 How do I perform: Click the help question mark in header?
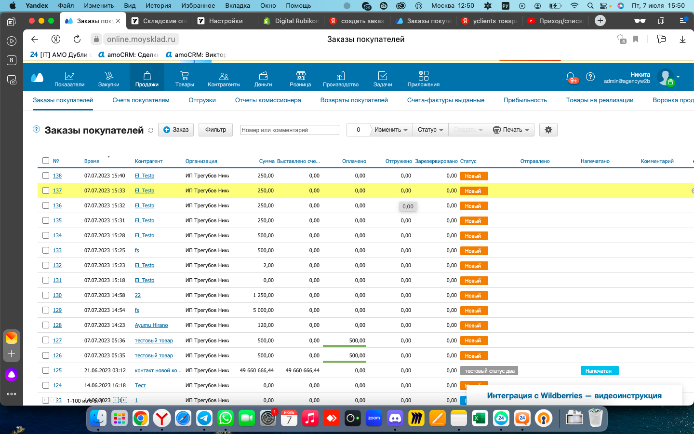[590, 77]
